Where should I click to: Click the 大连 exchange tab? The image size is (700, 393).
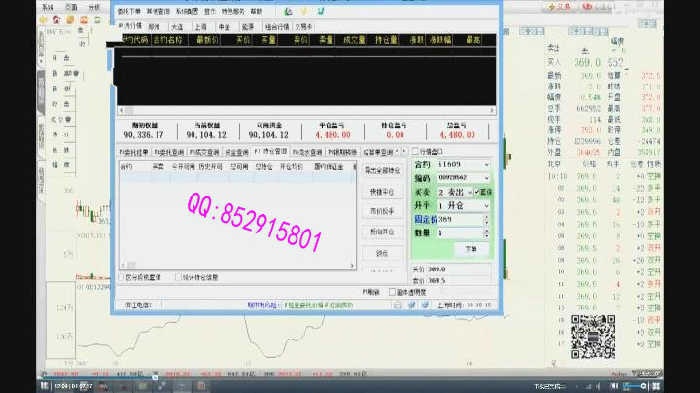click(x=176, y=26)
